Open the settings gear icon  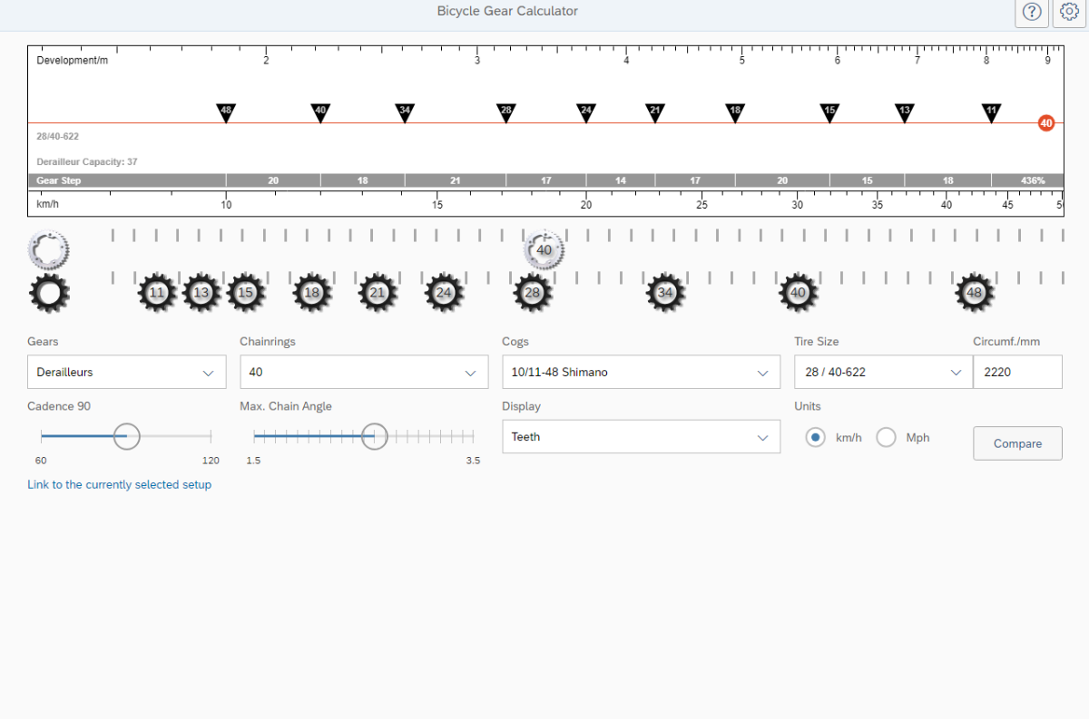pyautogui.click(x=1069, y=12)
